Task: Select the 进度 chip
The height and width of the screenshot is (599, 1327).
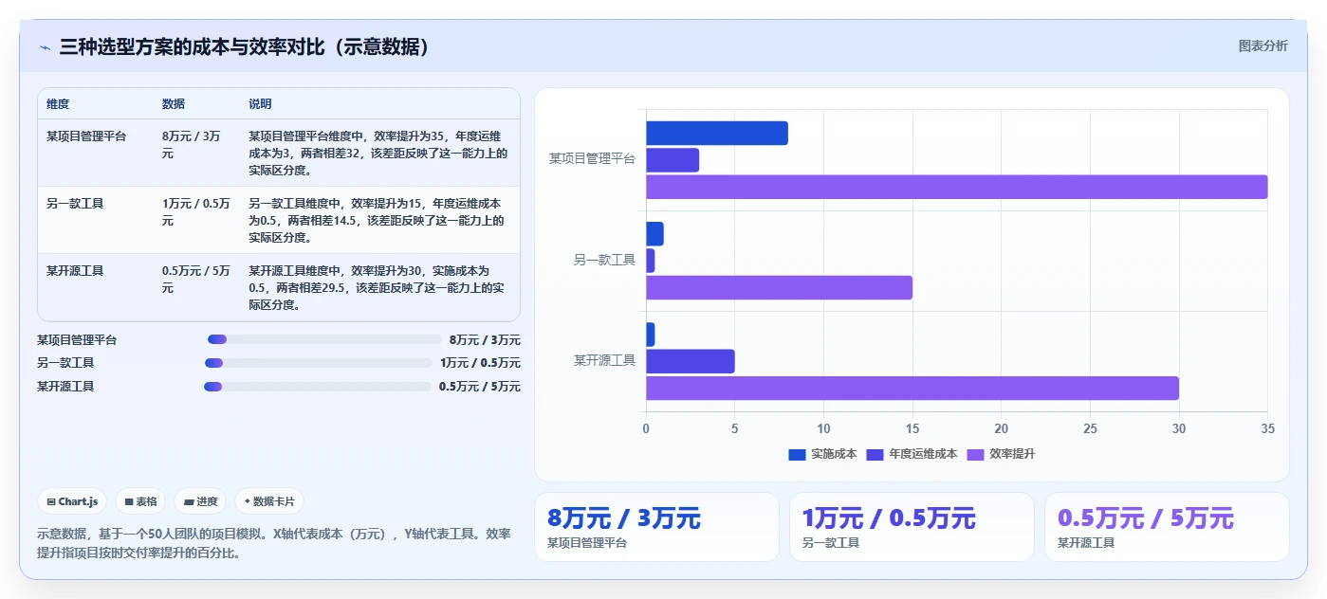Action: click(x=200, y=501)
